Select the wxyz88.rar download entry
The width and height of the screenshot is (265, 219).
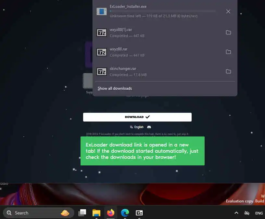[165, 52]
